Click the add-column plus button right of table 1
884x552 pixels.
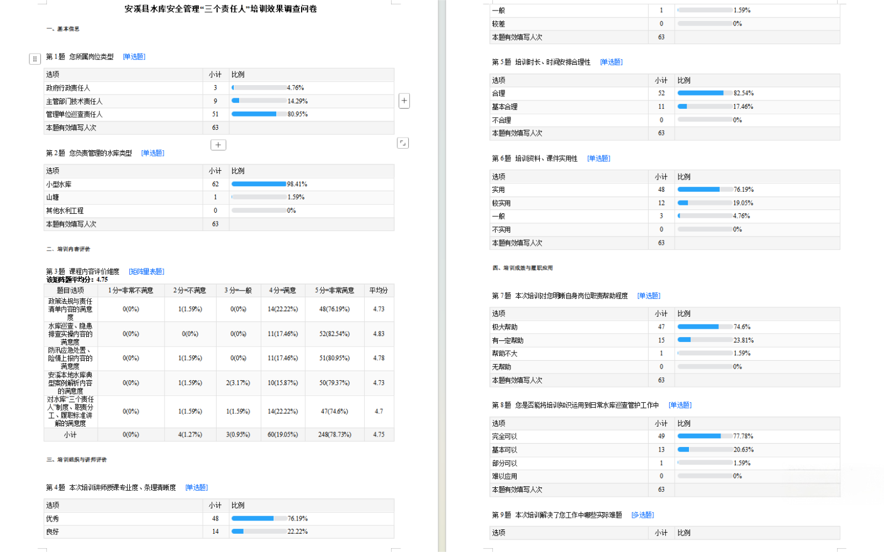tap(404, 101)
